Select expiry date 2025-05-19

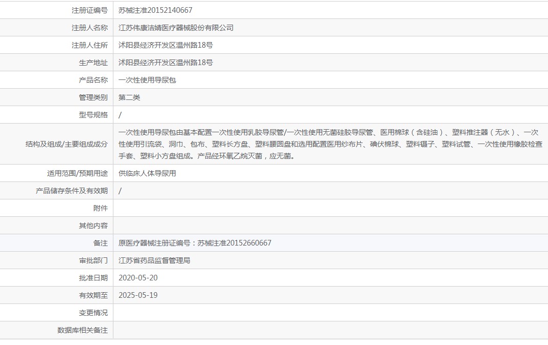138,295
